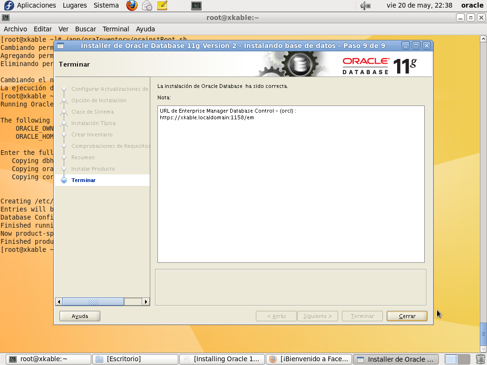Select the Configurar Actualizaciones step

point(110,89)
